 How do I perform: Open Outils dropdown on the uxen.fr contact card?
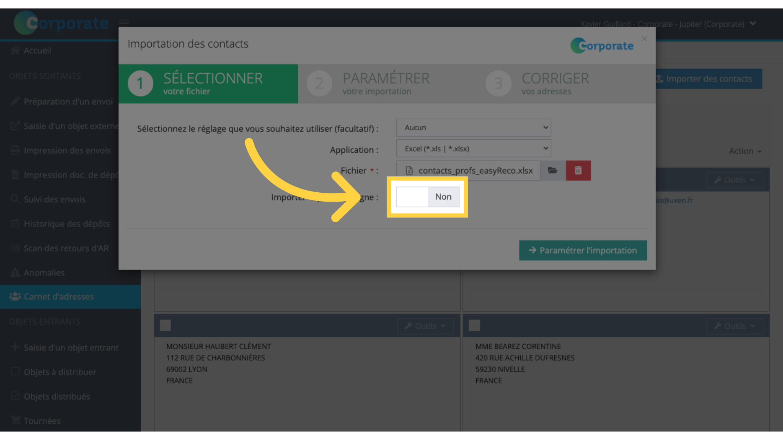pos(734,180)
